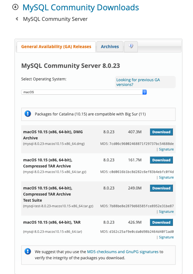Click the MySQL Community Server breadcrumb
The image size is (193, 274).
[55, 19]
